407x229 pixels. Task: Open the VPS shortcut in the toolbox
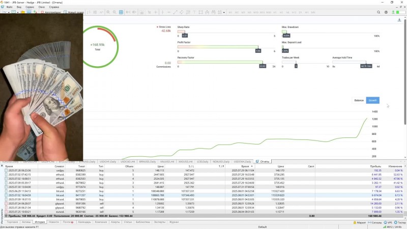[x=388, y=222]
